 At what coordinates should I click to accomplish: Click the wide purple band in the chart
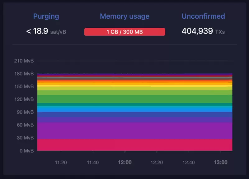[x=134, y=131]
